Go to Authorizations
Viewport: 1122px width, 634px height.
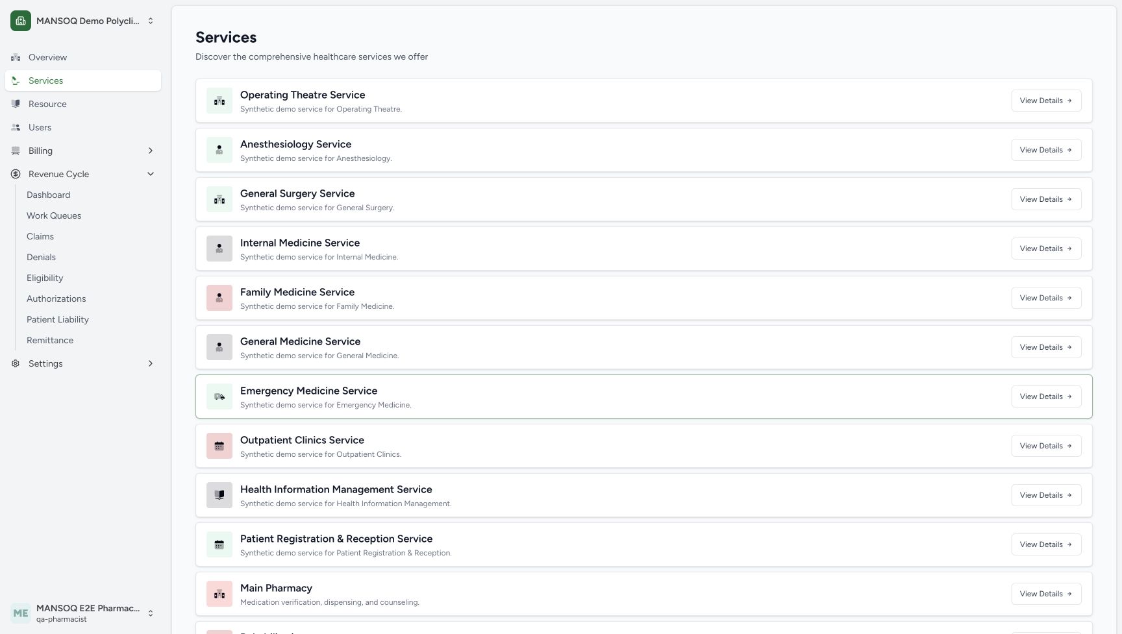56,299
